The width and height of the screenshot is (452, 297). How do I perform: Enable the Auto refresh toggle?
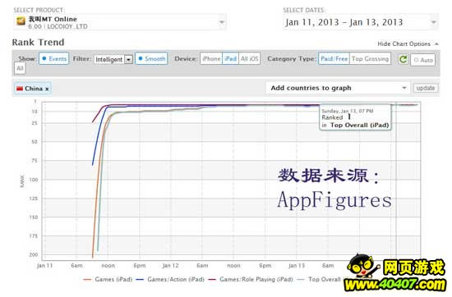[423, 60]
